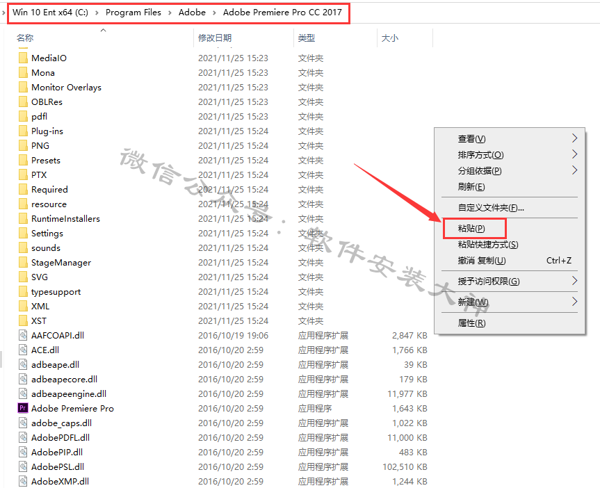Select the AdobePIP.dll file name

(x=57, y=452)
